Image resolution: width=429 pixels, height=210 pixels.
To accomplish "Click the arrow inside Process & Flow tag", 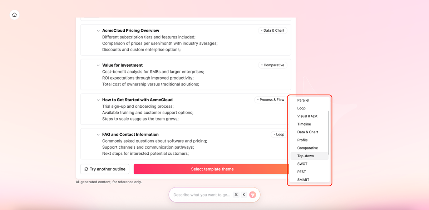I will (x=258, y=100).
